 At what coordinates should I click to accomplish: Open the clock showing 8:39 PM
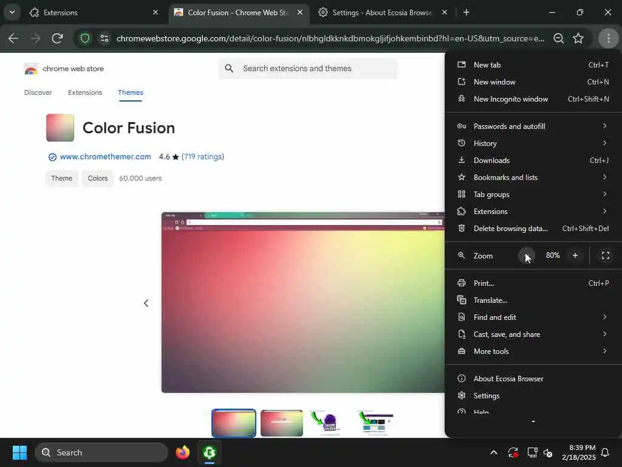579,452
